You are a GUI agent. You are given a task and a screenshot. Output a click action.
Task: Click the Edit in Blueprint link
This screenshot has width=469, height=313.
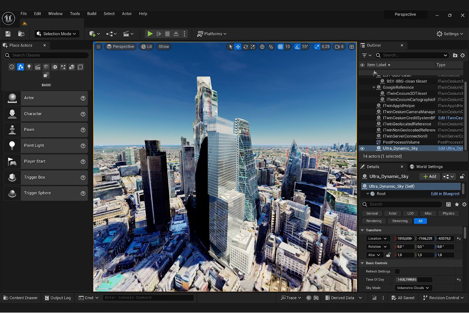[x=445, y=194]
